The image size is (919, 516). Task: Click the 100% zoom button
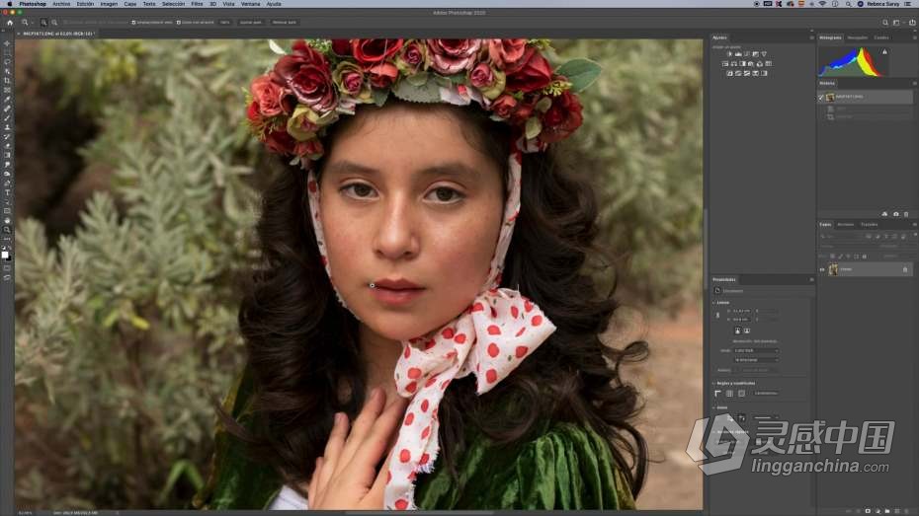(225, 23)
